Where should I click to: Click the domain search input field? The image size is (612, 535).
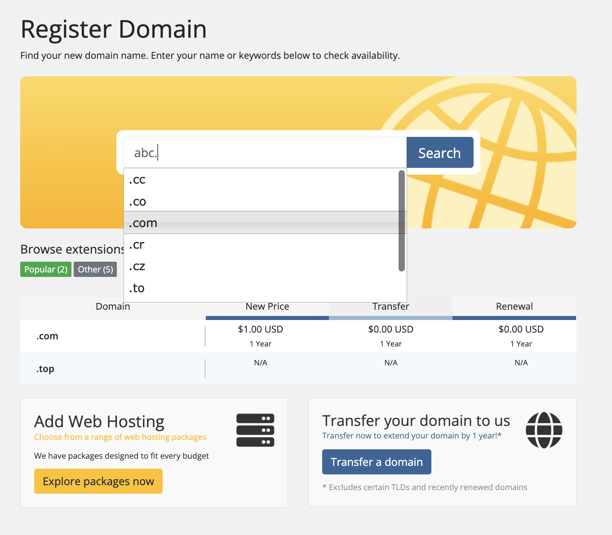pos(279,153)
